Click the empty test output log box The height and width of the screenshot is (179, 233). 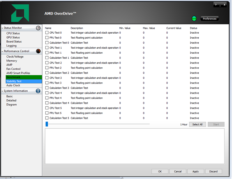[135, 146]
